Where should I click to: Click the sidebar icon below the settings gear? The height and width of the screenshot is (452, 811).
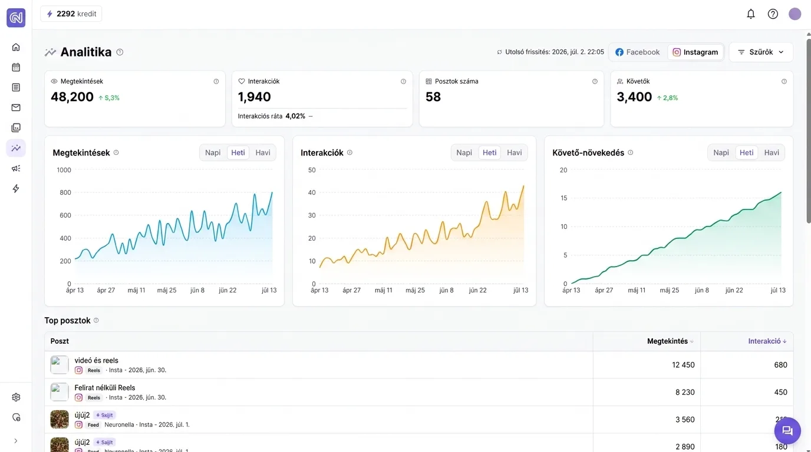click(x=16, y=417)
